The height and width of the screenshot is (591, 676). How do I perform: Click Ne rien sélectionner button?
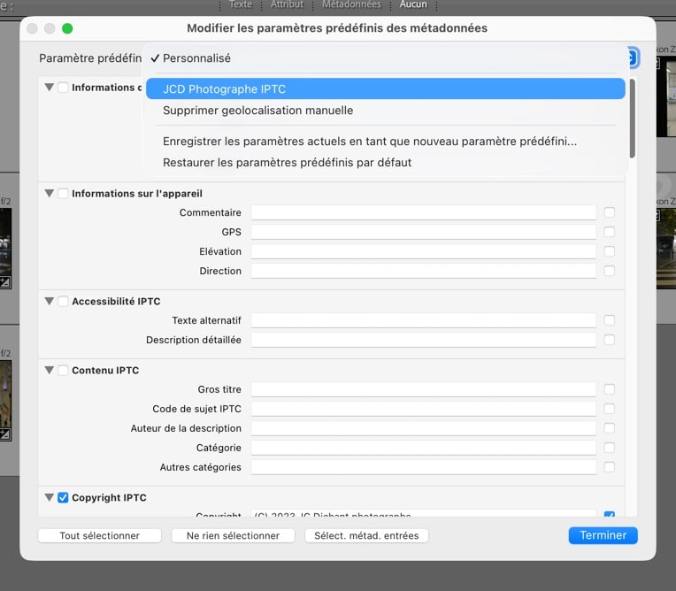point(233,536)
